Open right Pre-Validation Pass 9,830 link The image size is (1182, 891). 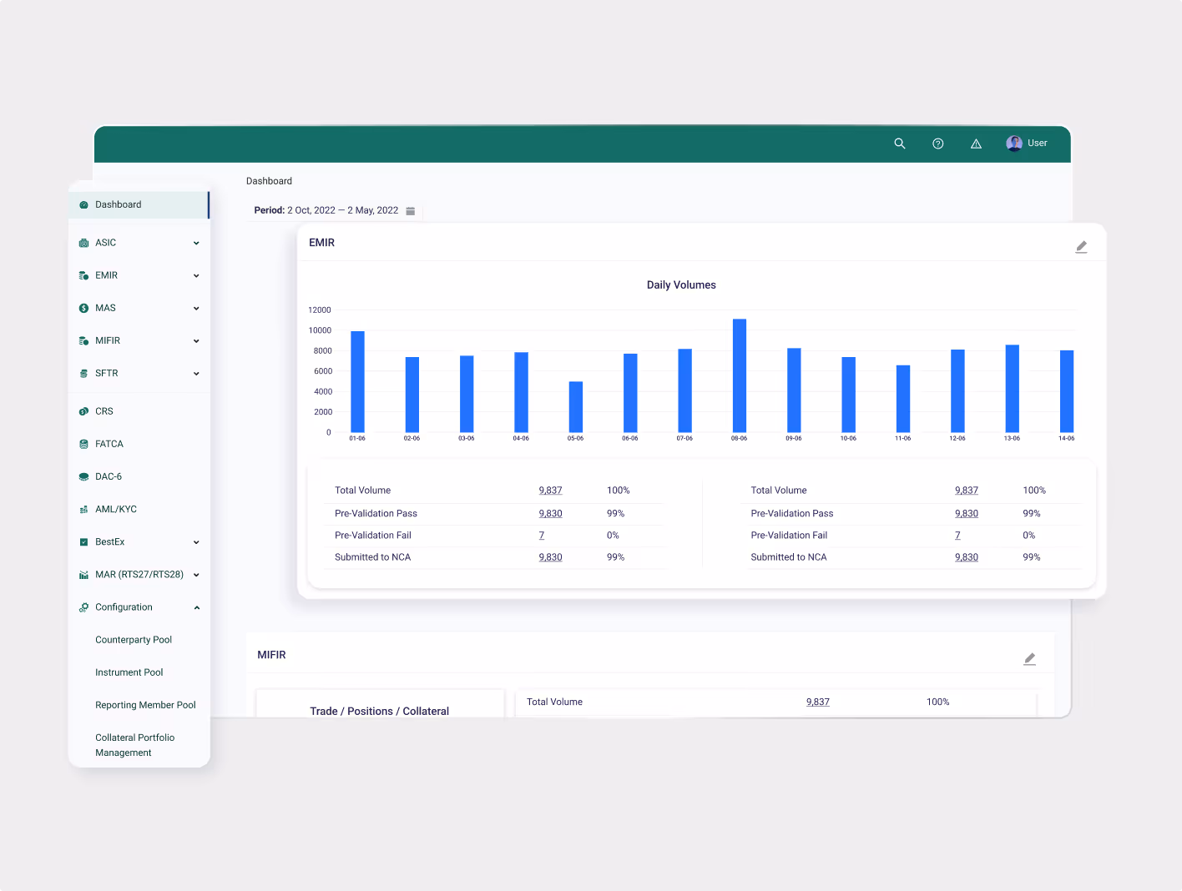click(967, 514)
